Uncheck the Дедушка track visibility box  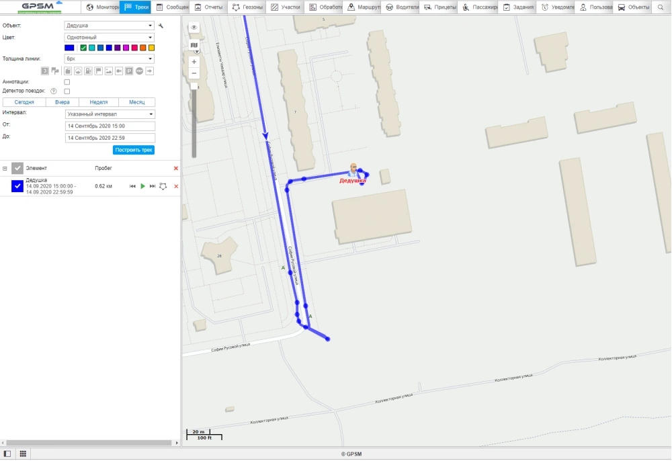(17, 186)
